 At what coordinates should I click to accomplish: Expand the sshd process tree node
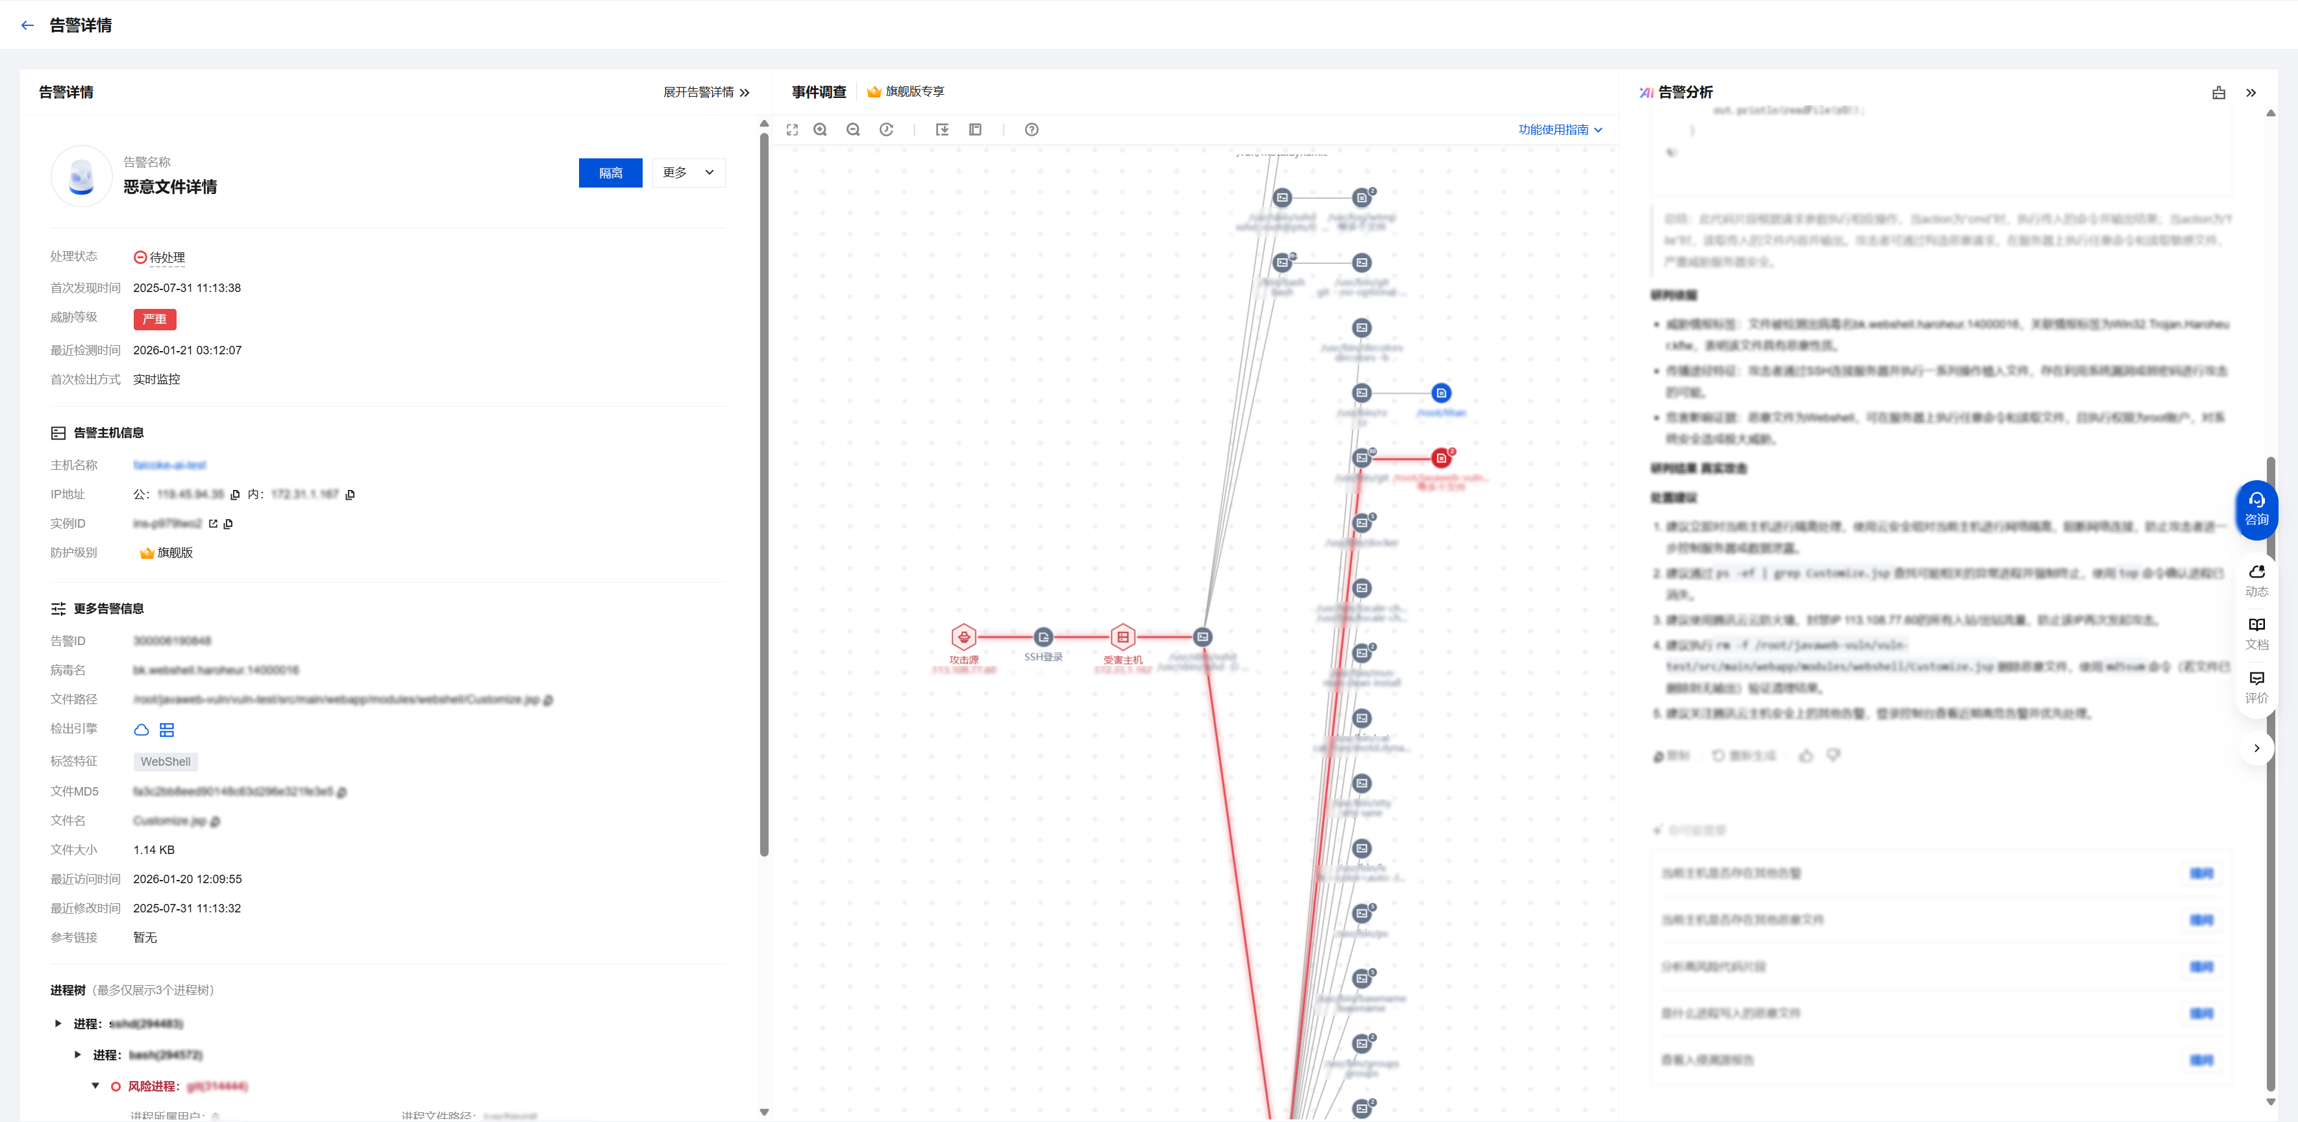58,1024
